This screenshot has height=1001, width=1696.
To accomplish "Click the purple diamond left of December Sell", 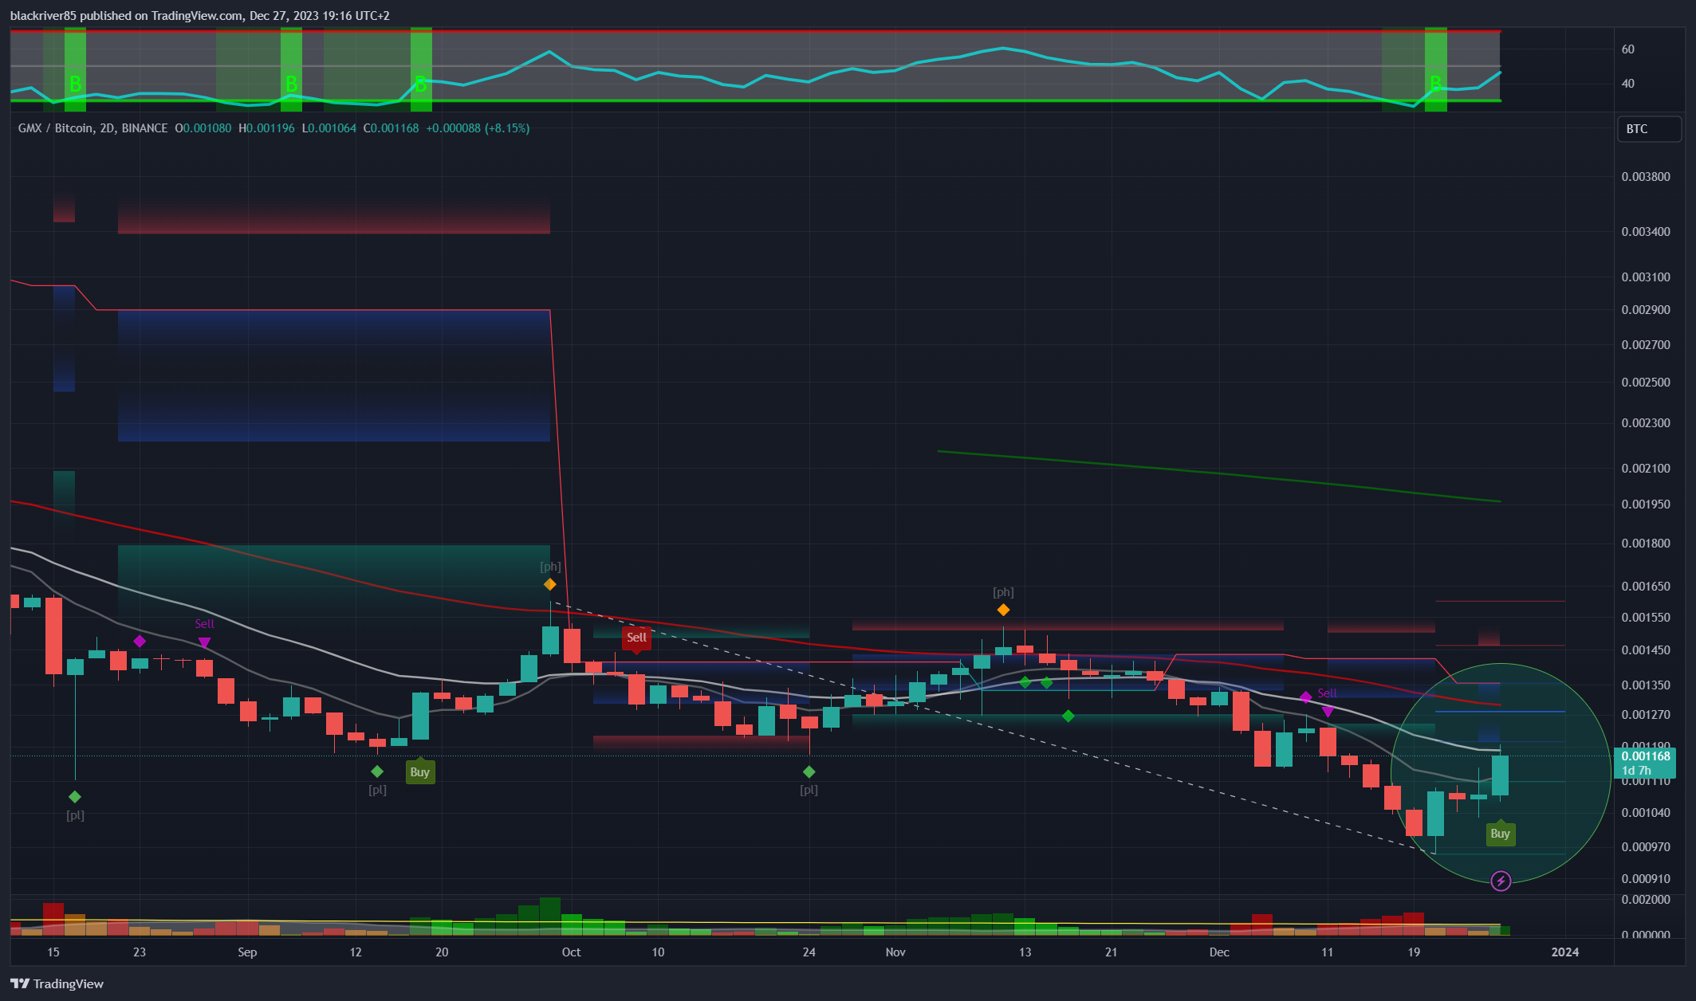I will pyautogui.click(x=1305, y=697).
